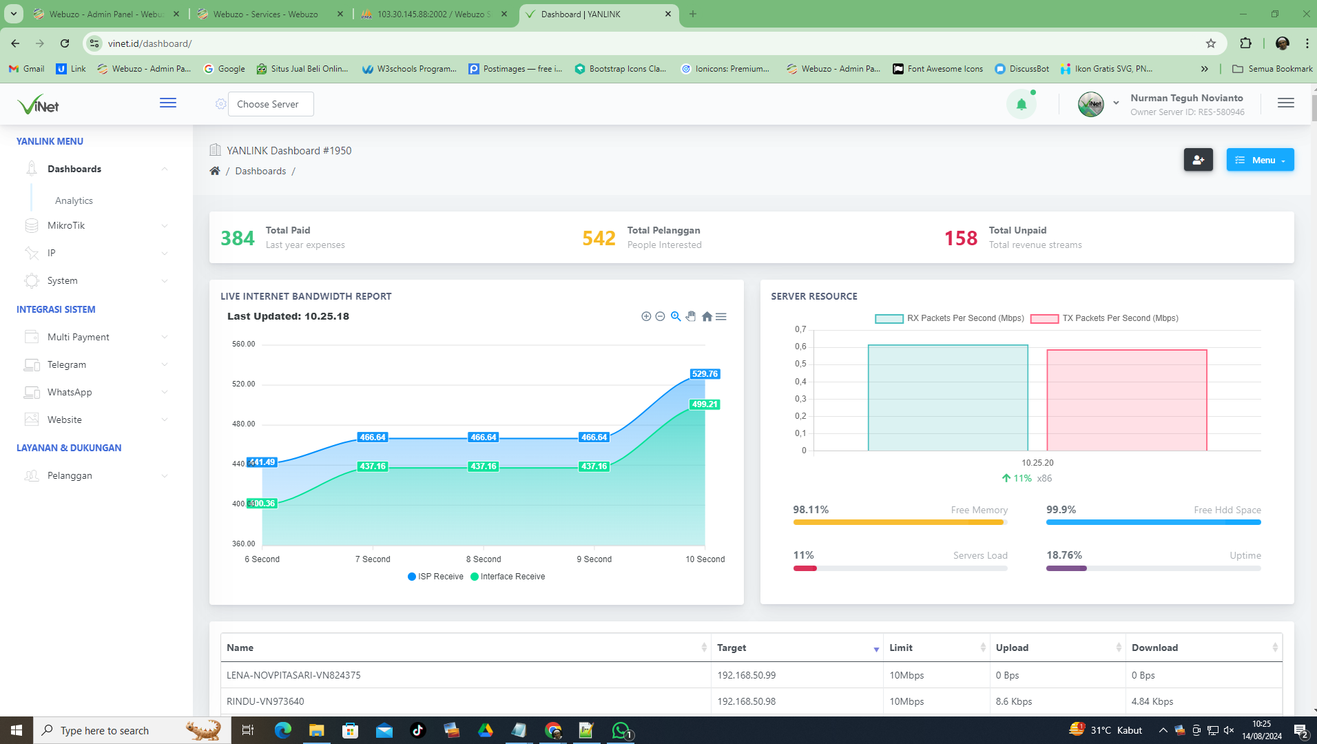The width and height of the screenshot is (1317, 744).
Task: Sort table by Target column
Action: 797,648
